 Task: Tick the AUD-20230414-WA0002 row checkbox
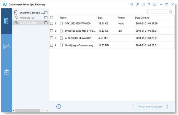click(52, 38)
